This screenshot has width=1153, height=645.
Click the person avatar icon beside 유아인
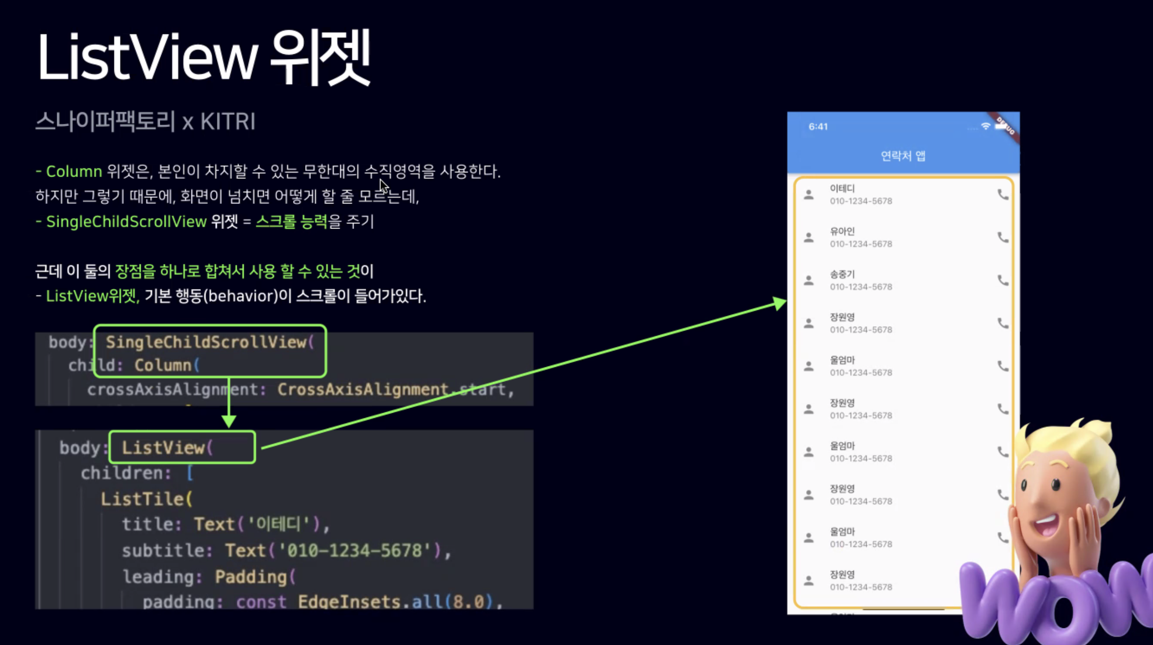[x=809, y=238]
